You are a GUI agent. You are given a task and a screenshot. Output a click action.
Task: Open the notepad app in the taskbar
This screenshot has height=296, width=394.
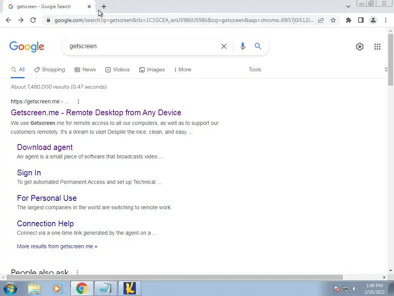(106, 288)
